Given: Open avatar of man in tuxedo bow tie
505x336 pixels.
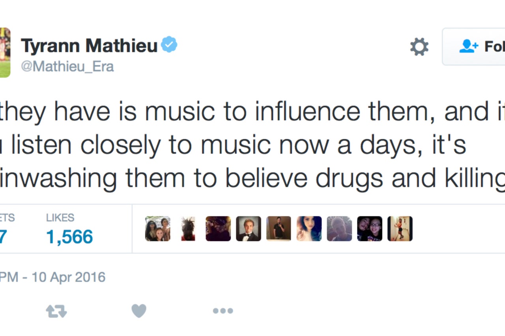Looking at the screenshot, I should click(x=249, y=229).
